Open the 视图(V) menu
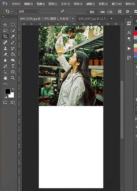 (103, 4)
